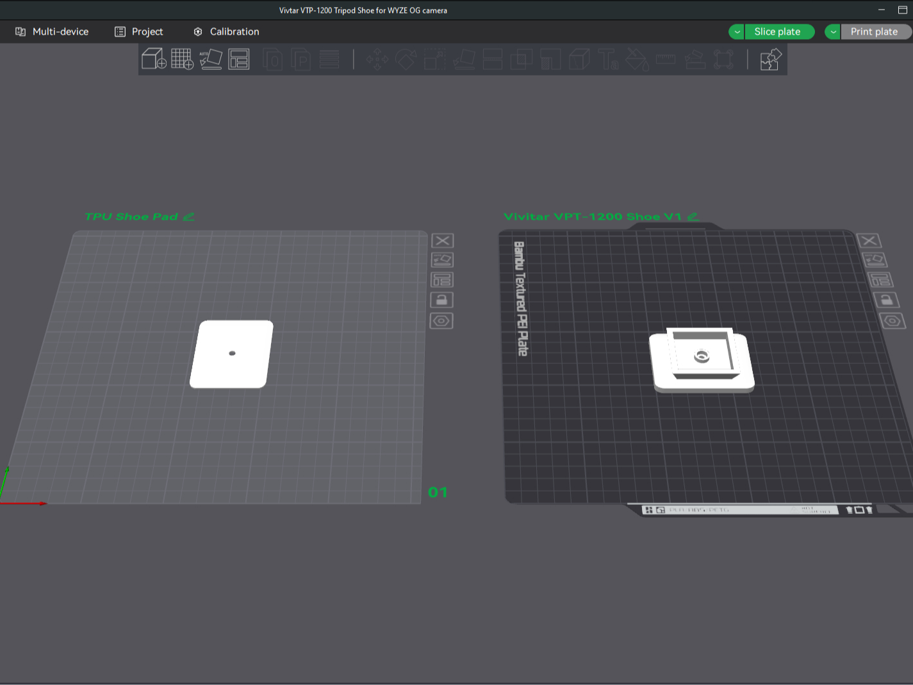Select the white TPU pad model

232,354
